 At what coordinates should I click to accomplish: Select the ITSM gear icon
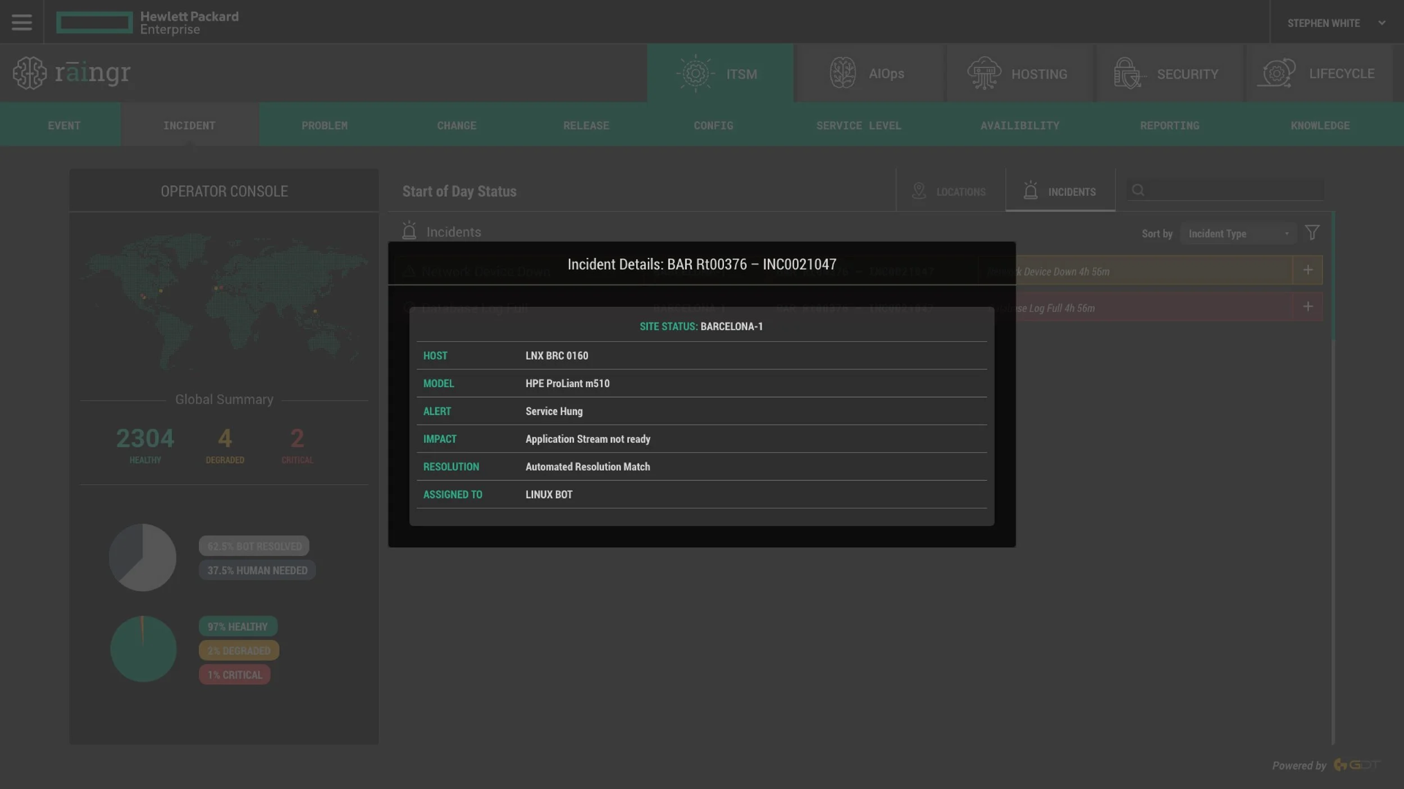(695, 74)
